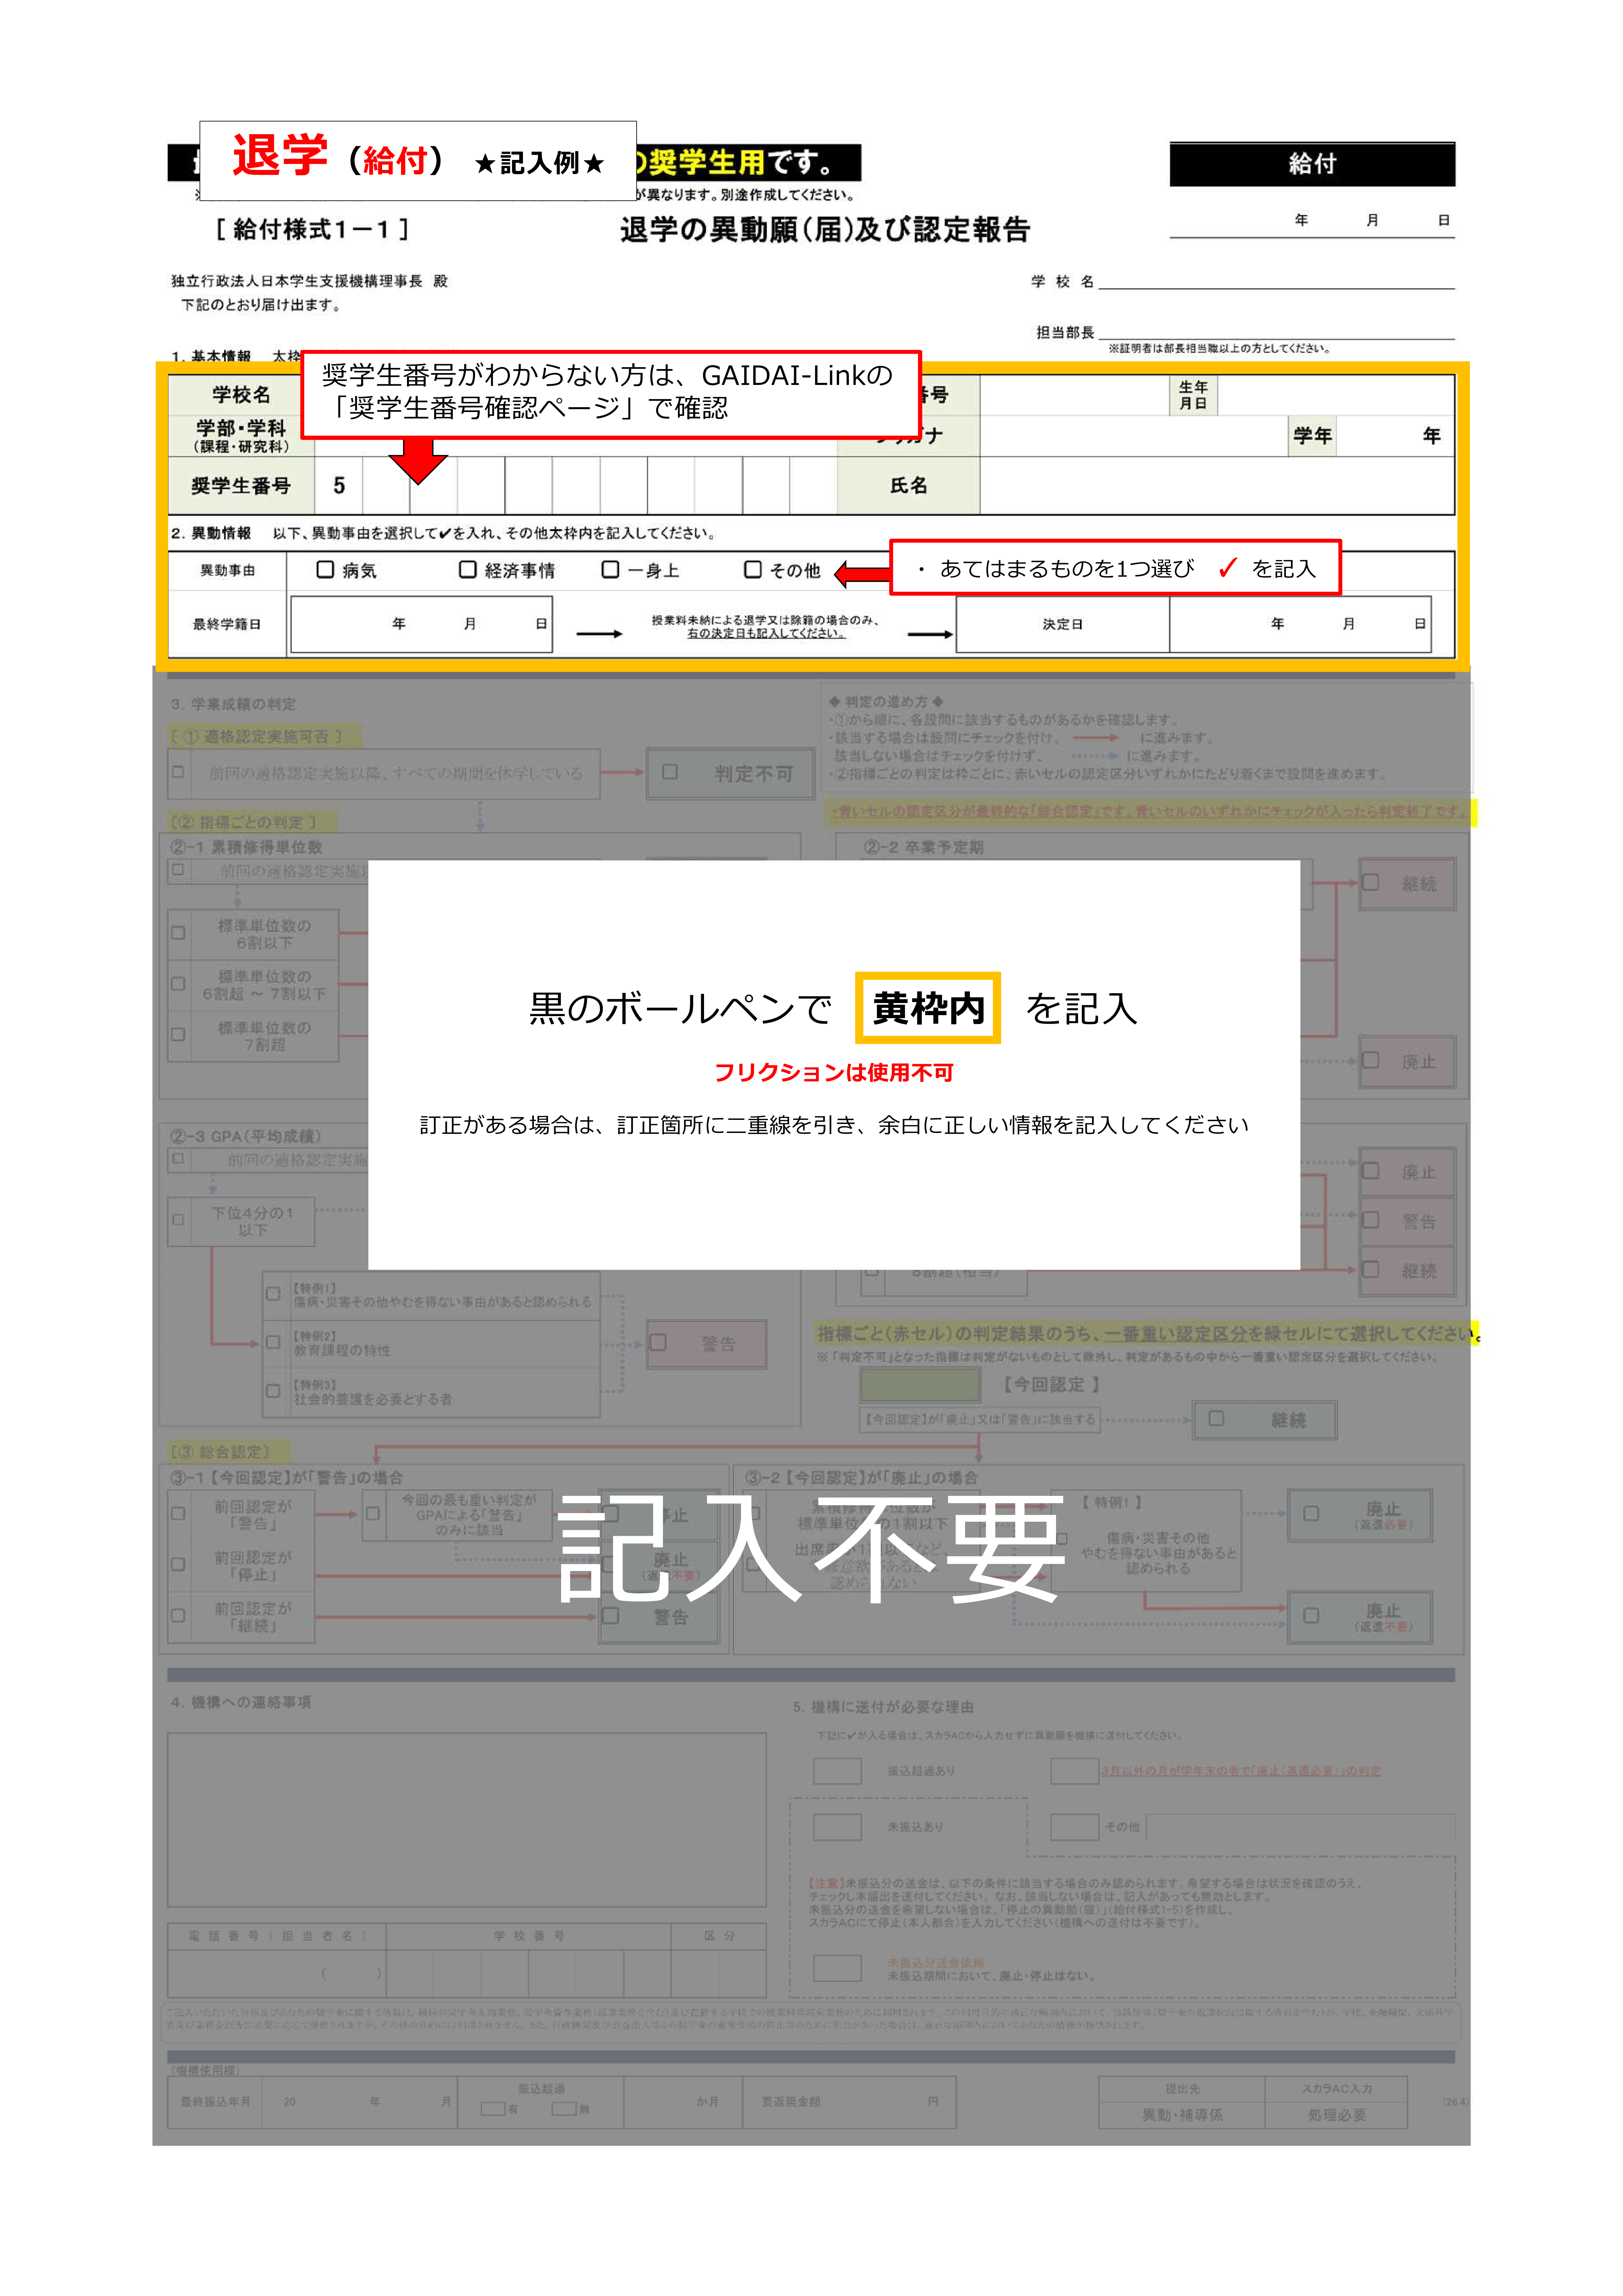Image resolution: width=1623 pixels, height=2296 pixels.
Task: Click the 奨学生番号 row label
Action: (241, 486)
